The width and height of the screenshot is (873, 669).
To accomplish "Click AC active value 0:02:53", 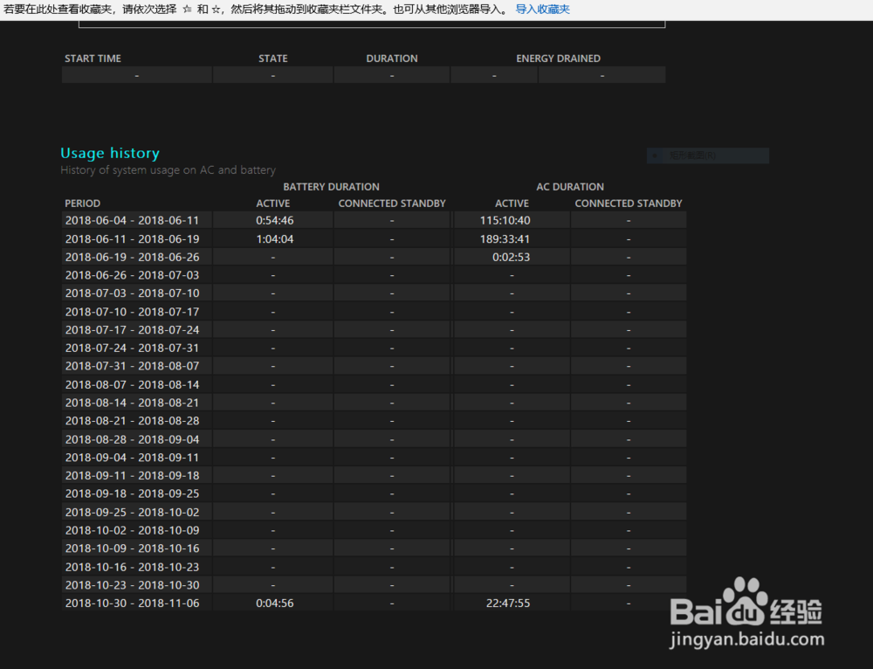I will [x=511, y=257].
